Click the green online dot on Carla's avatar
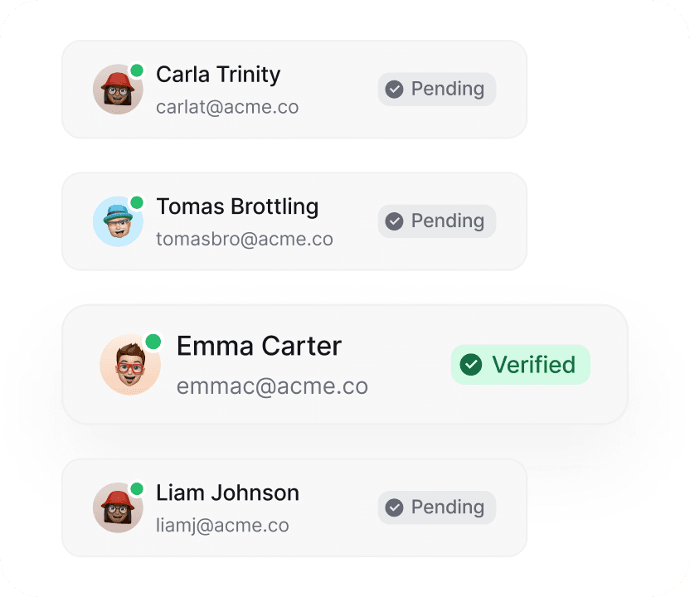 [137, 71]
